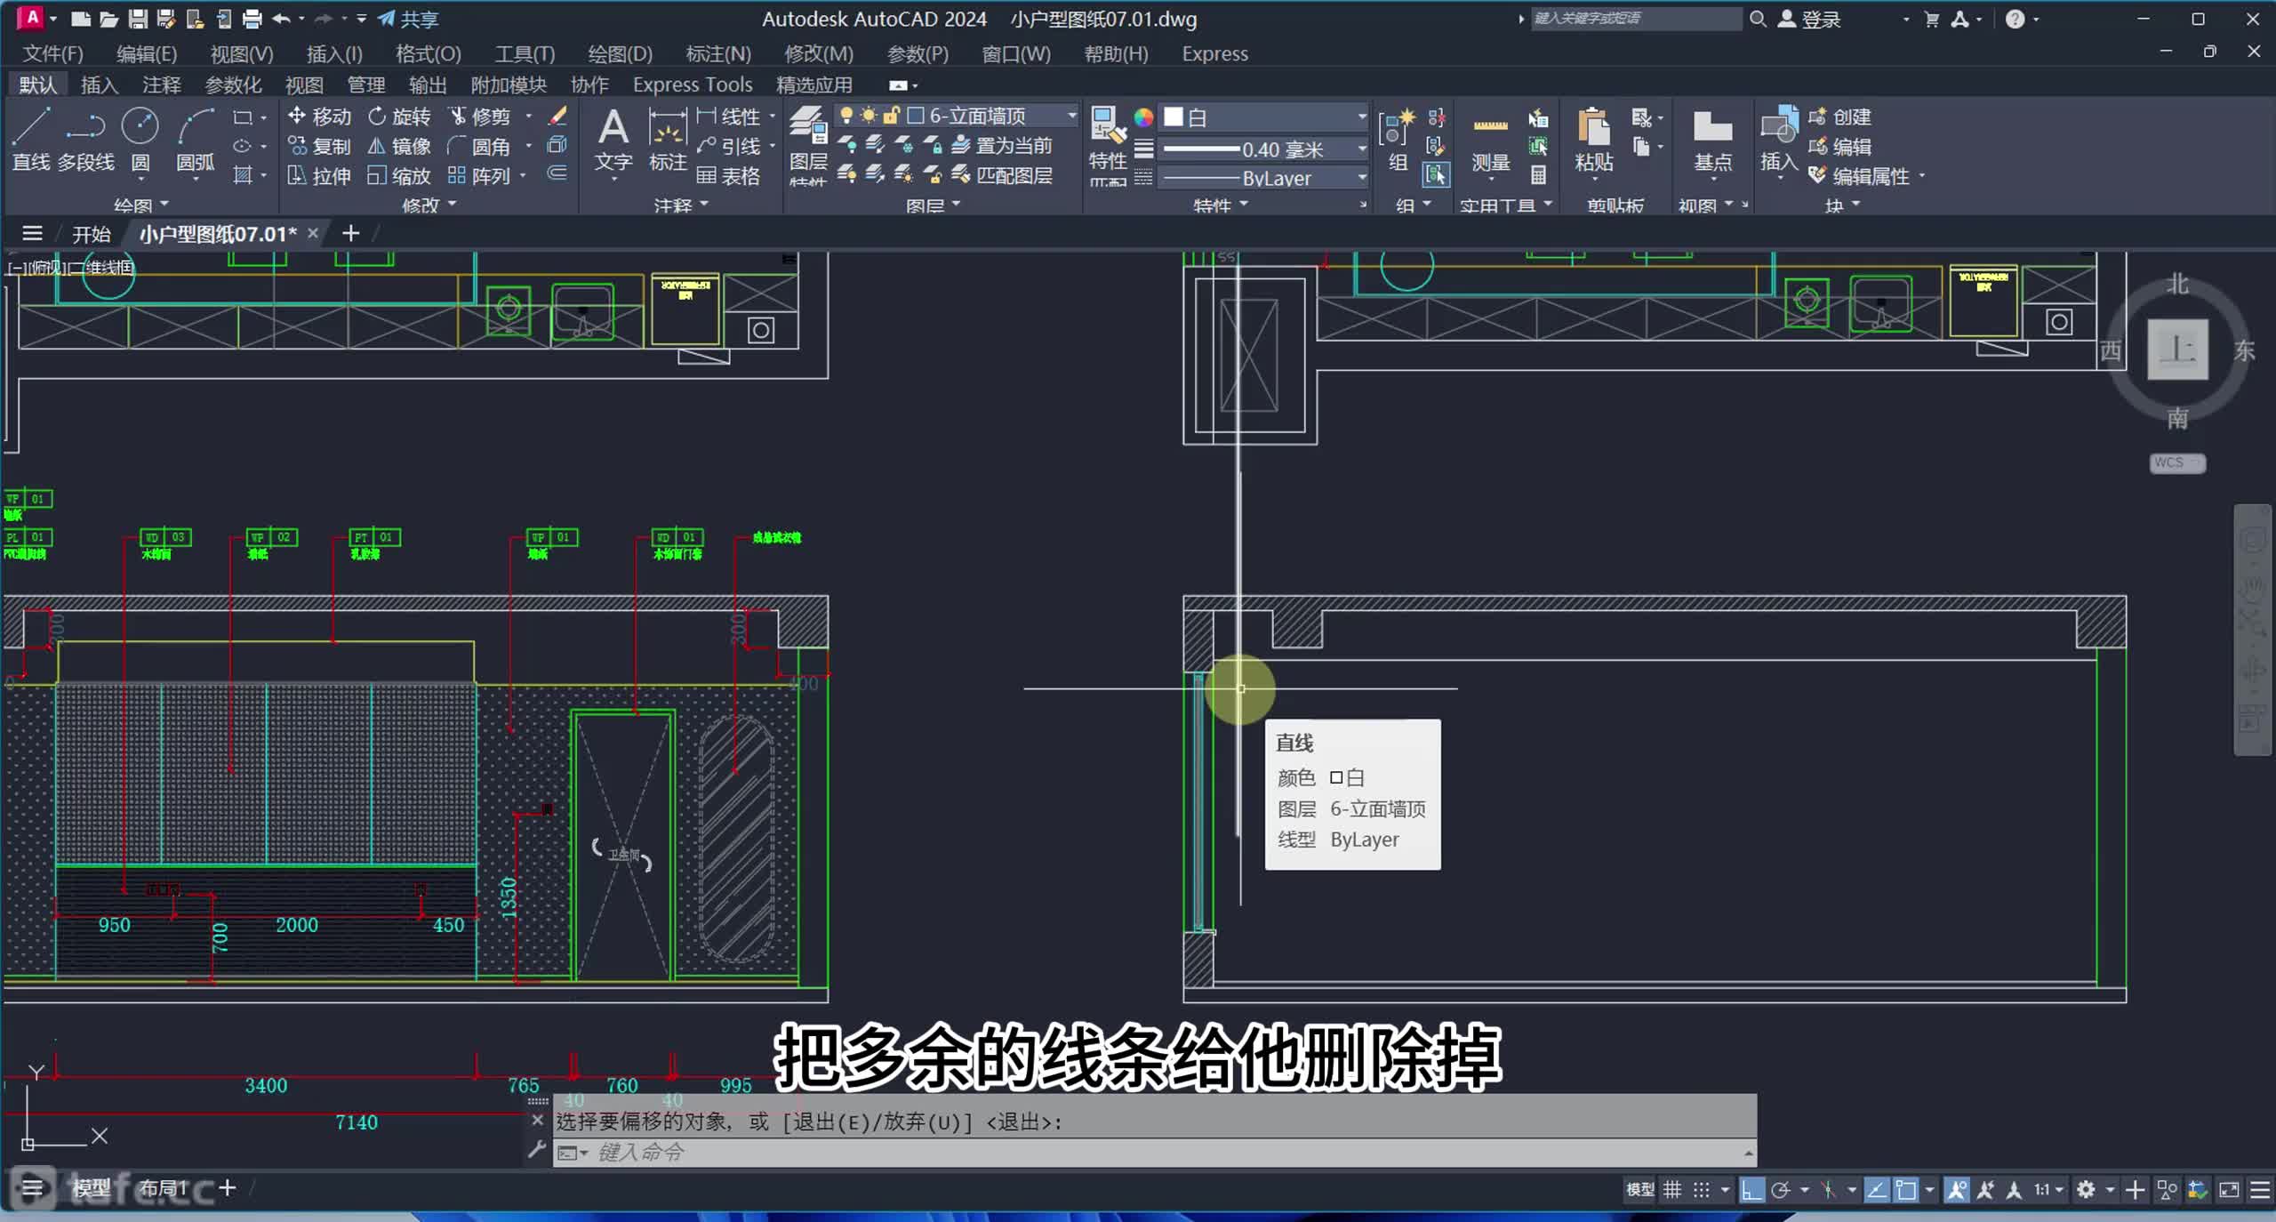Click the Erase tool icon in Modify panel
Image resolution: width=2276 pixels, height=1222 pixels.
coord(557,116)
